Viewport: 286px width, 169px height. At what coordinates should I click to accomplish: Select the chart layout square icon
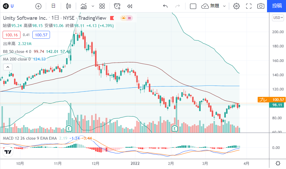tap(193, 6)
